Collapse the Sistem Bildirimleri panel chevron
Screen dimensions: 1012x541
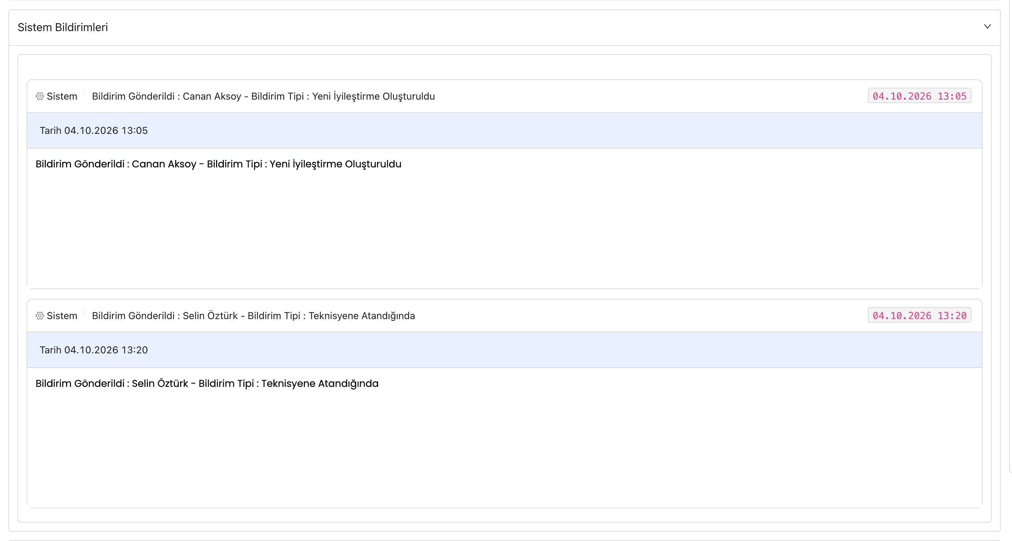tap(987, 27)
